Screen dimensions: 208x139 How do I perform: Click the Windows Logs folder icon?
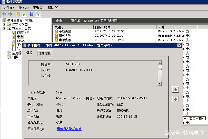pos(9,28)
